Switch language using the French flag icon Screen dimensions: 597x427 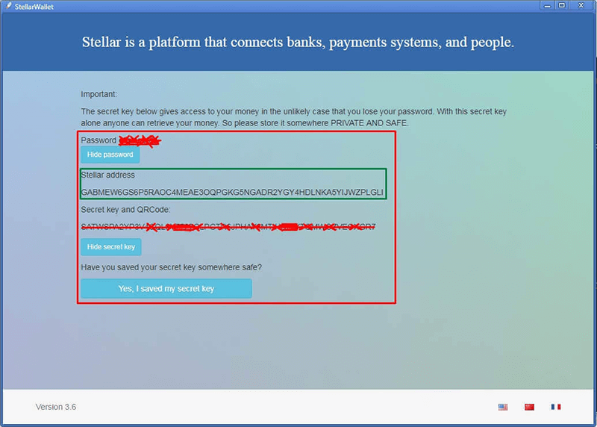pyautogui.click(x=556, y=407)
